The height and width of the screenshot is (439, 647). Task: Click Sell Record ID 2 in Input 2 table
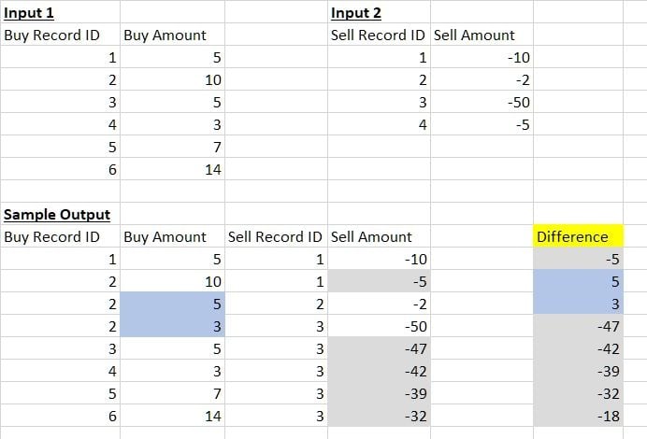pyautogui.click(x=379, y=79)
